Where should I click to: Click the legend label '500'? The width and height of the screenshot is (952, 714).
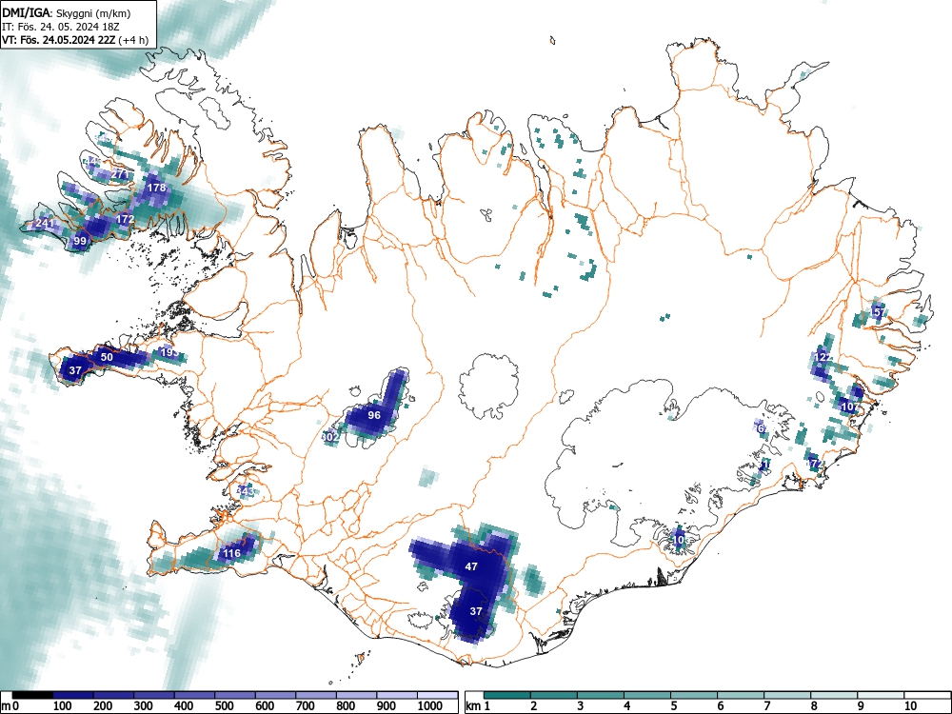(x=225, y=706)
